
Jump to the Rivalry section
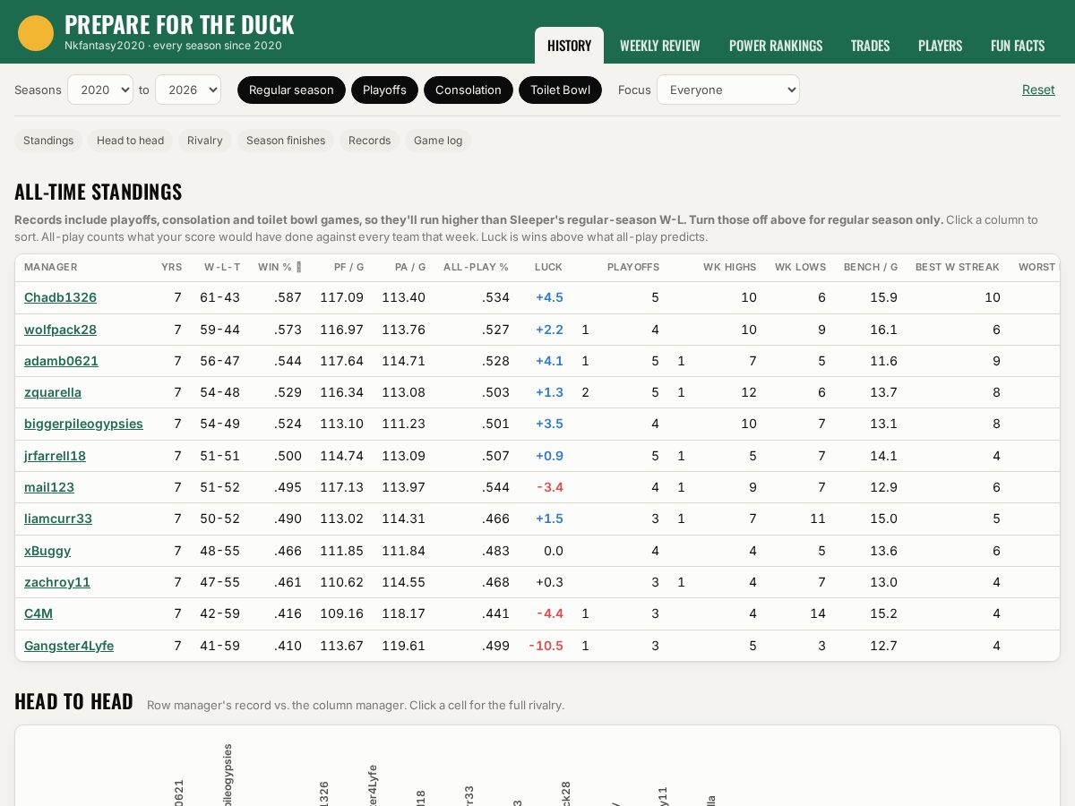coord(205,141)
